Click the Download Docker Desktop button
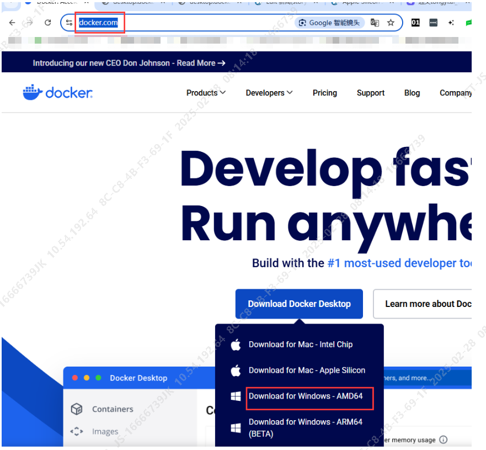Viewport: 486px width, 450px height. pos(299,304)
